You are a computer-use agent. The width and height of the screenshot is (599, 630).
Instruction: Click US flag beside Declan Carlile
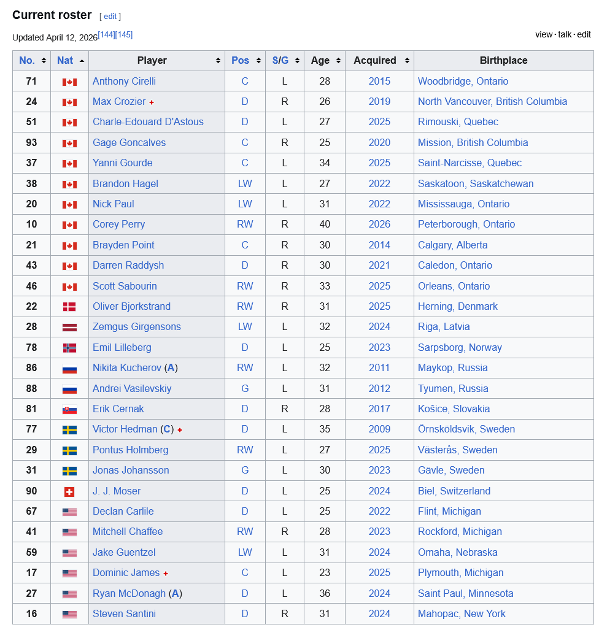[x=69, y=512]
